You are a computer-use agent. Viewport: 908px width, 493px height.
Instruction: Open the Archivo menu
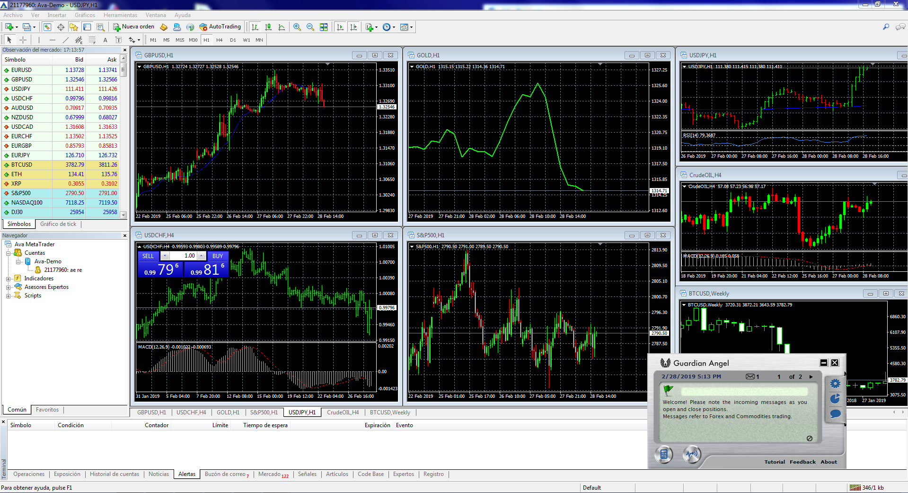(13, 15)
